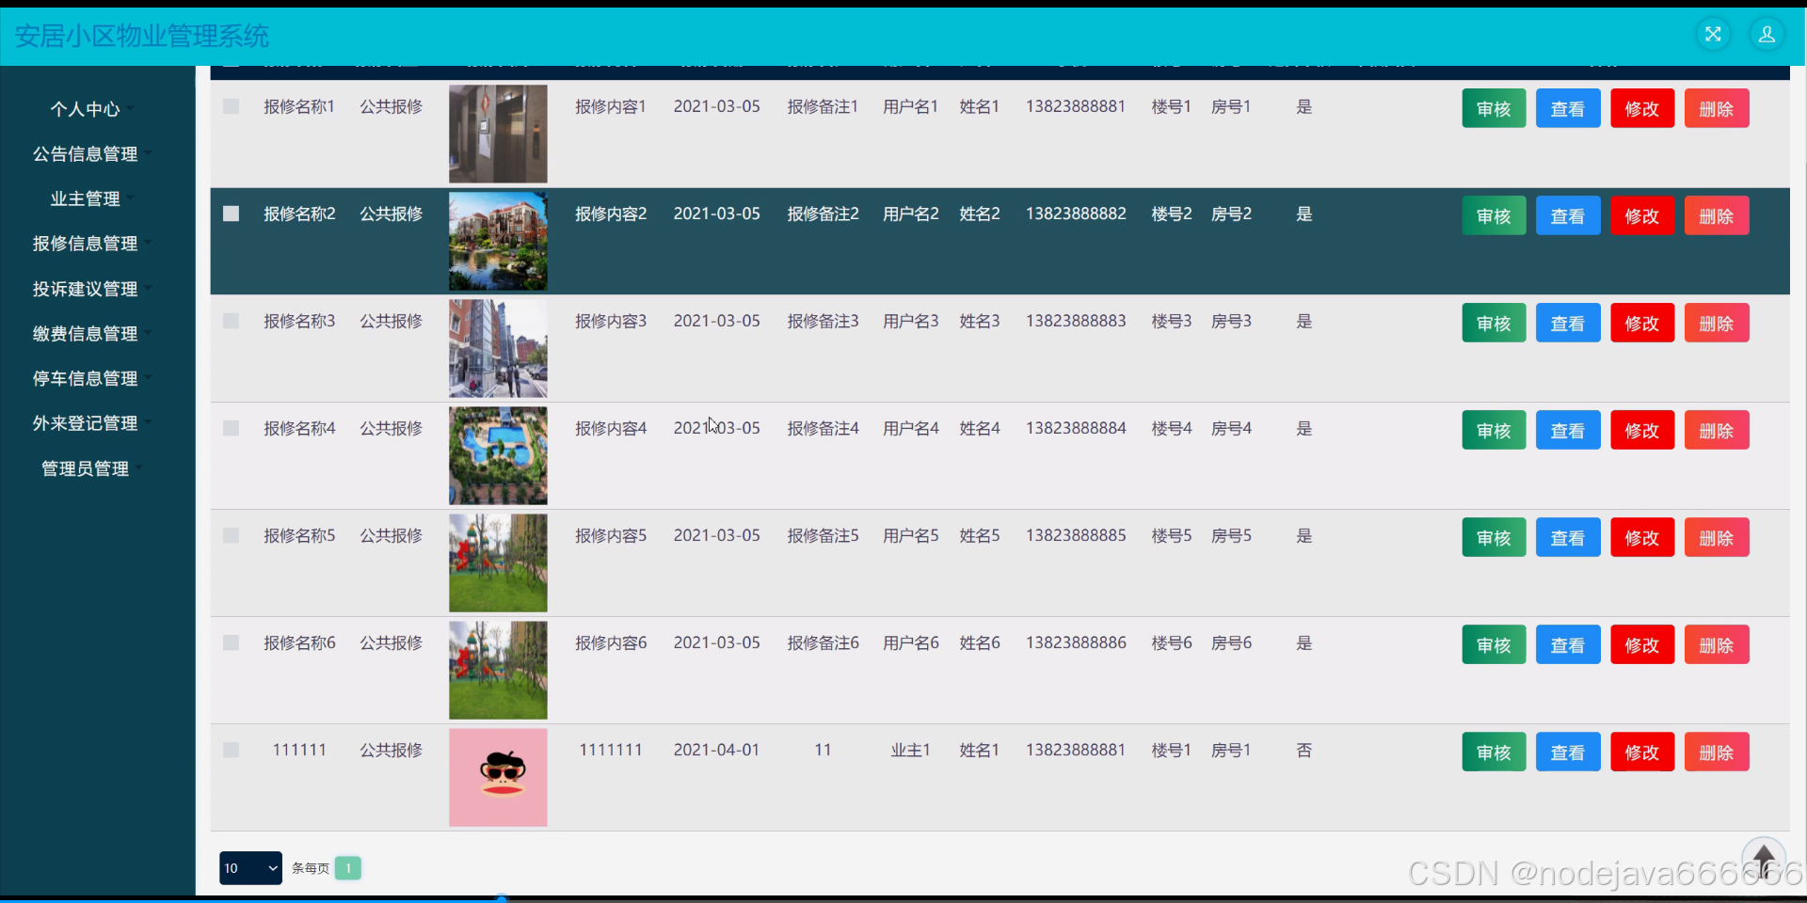Click the 安居小区物业管理系统 title
The height and width of the screenshot is (903, 1807).
point(142,36)
